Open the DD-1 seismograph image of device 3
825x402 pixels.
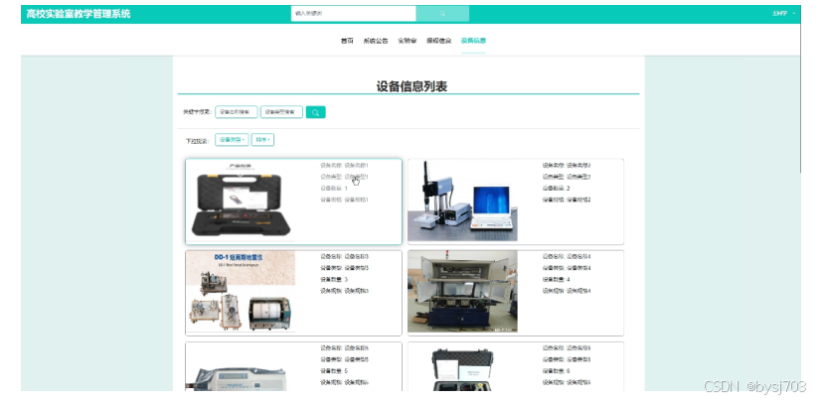241,292
